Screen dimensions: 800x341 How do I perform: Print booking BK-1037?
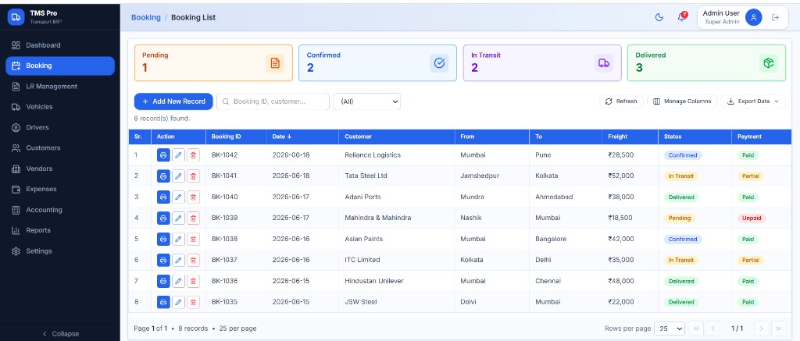point(163,260)
